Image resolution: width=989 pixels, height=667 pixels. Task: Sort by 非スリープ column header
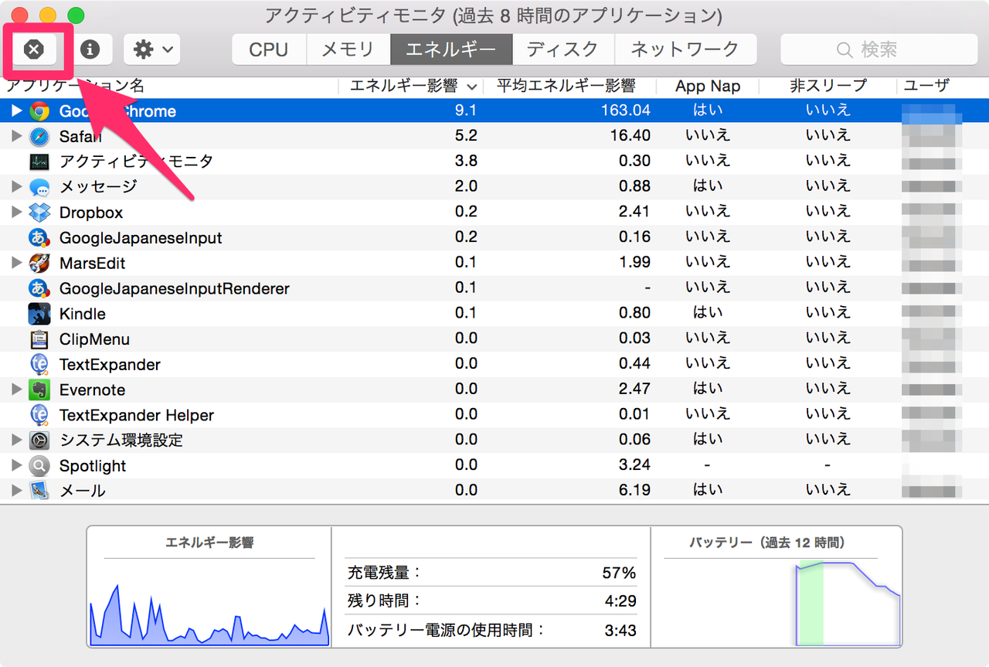point(828,86)
